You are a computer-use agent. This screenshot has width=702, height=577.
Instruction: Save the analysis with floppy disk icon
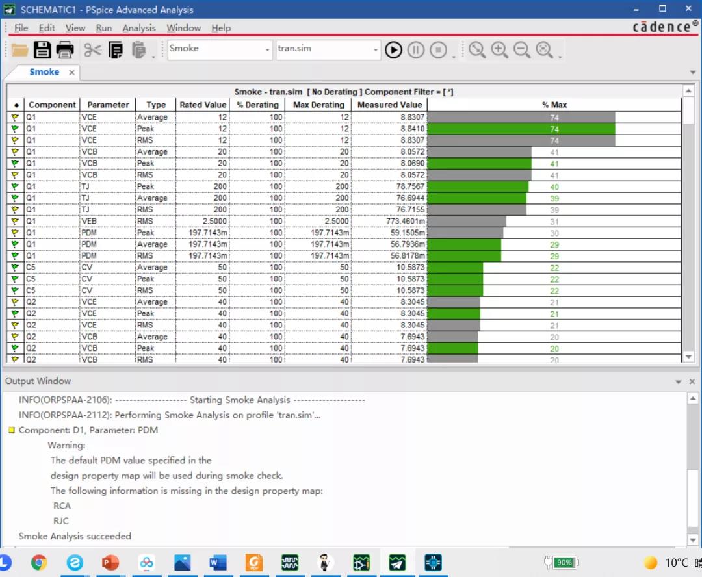point(42,49)
